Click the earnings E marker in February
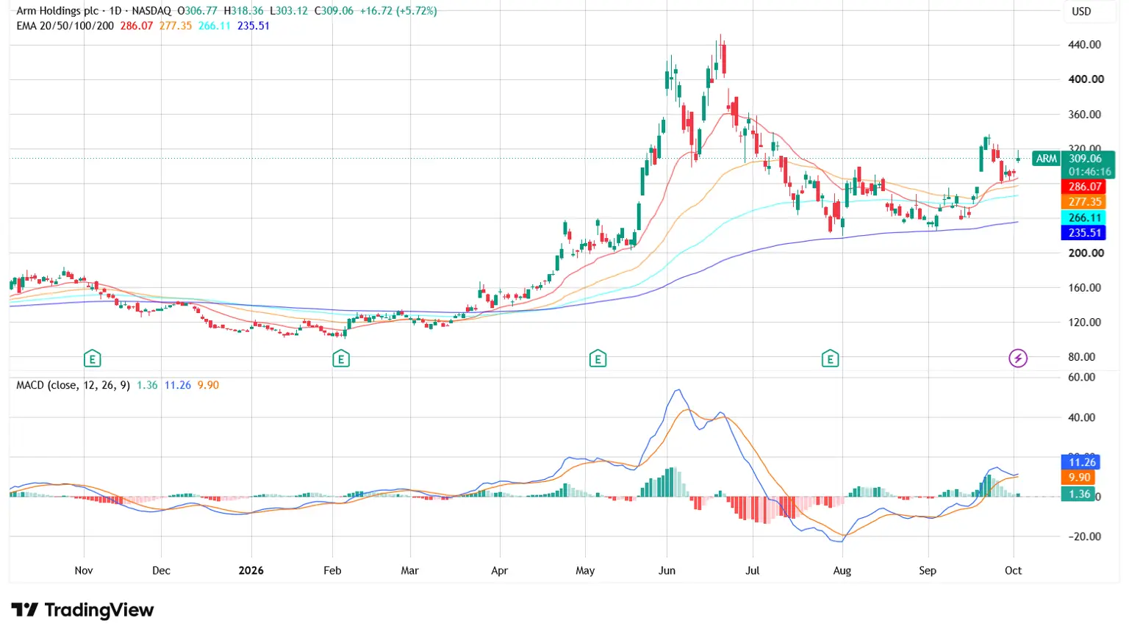 (340, 359)
